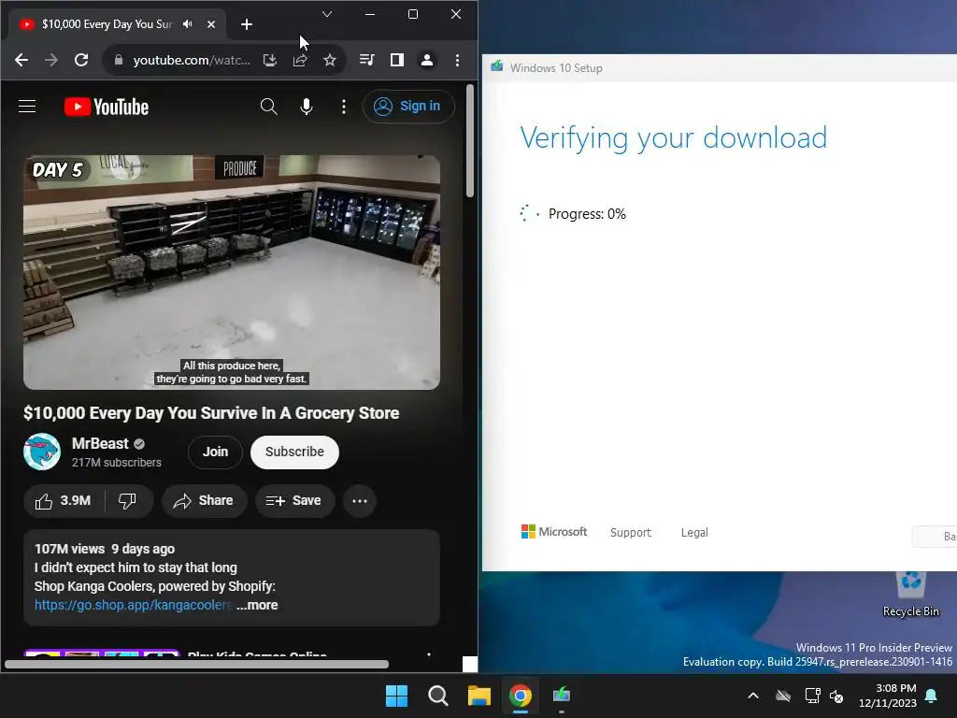The width and height of the screenshot is (957, 718).
Task: Subscribe to MrBeast
Action: [294, 452]
